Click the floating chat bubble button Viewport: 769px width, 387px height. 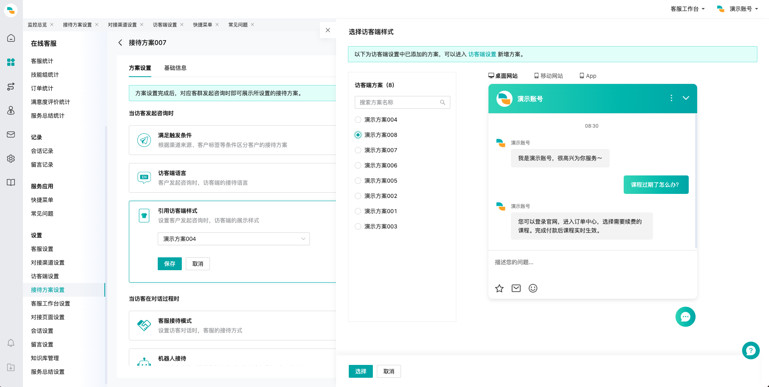point(686,317)
